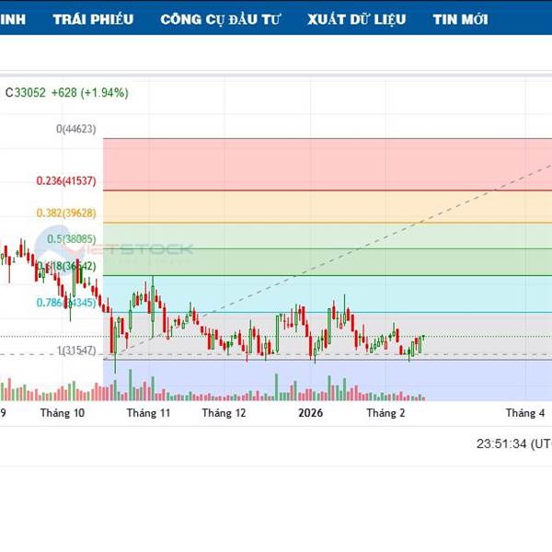Click the 1(31547) Fibonacci base label
The width and height of the screenshot is (552, 552).
(x=75, y=351)
